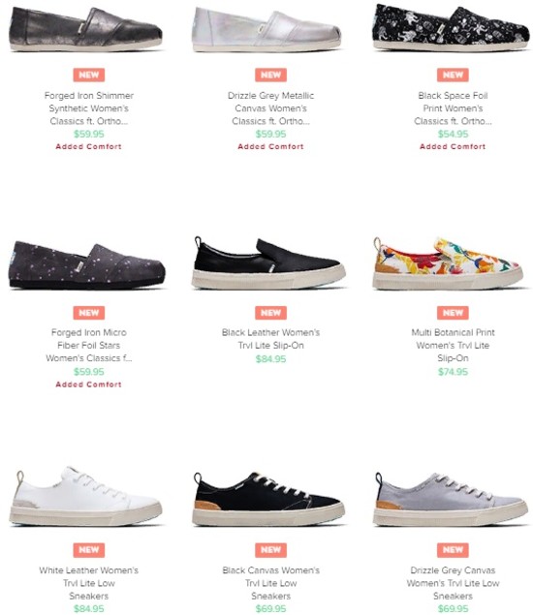Click the Black Leather Women's Trvl Lite title
This screenshot has height=615, width=533.
(270, 339)
